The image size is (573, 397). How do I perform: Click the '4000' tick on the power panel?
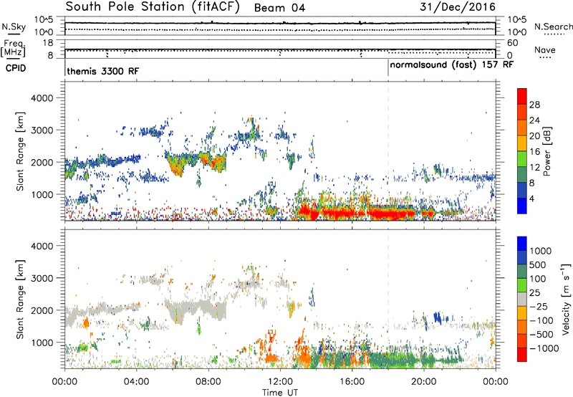point(42,98)
